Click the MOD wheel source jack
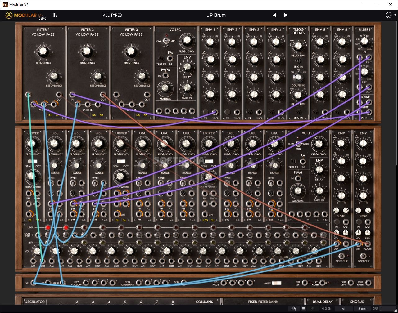 [63, 282]
